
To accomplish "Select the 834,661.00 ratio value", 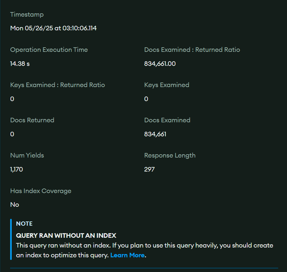I will point(160,64).
